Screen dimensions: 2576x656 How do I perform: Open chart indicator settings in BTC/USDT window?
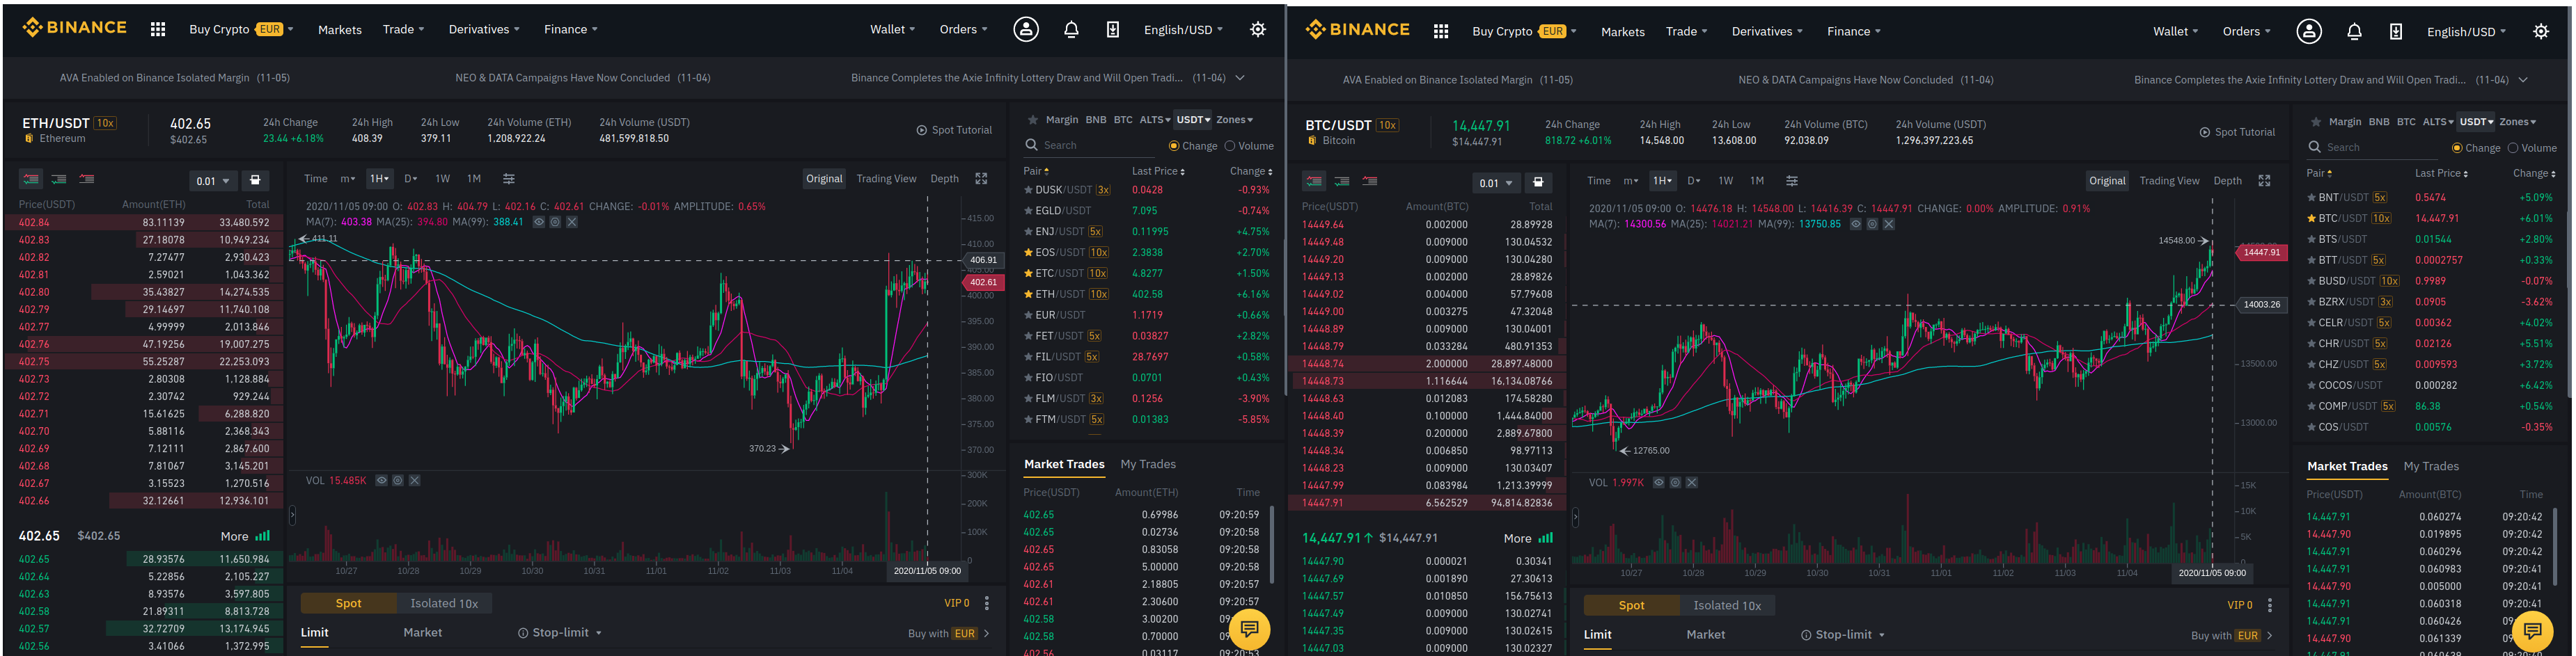coord(1792,181)
